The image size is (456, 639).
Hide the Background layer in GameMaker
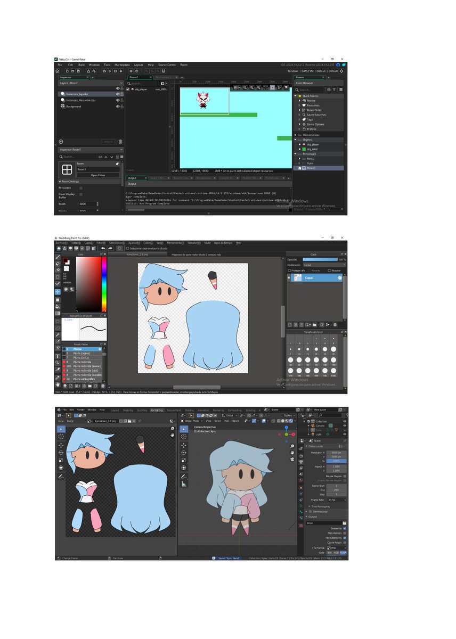tap(118, 106)
